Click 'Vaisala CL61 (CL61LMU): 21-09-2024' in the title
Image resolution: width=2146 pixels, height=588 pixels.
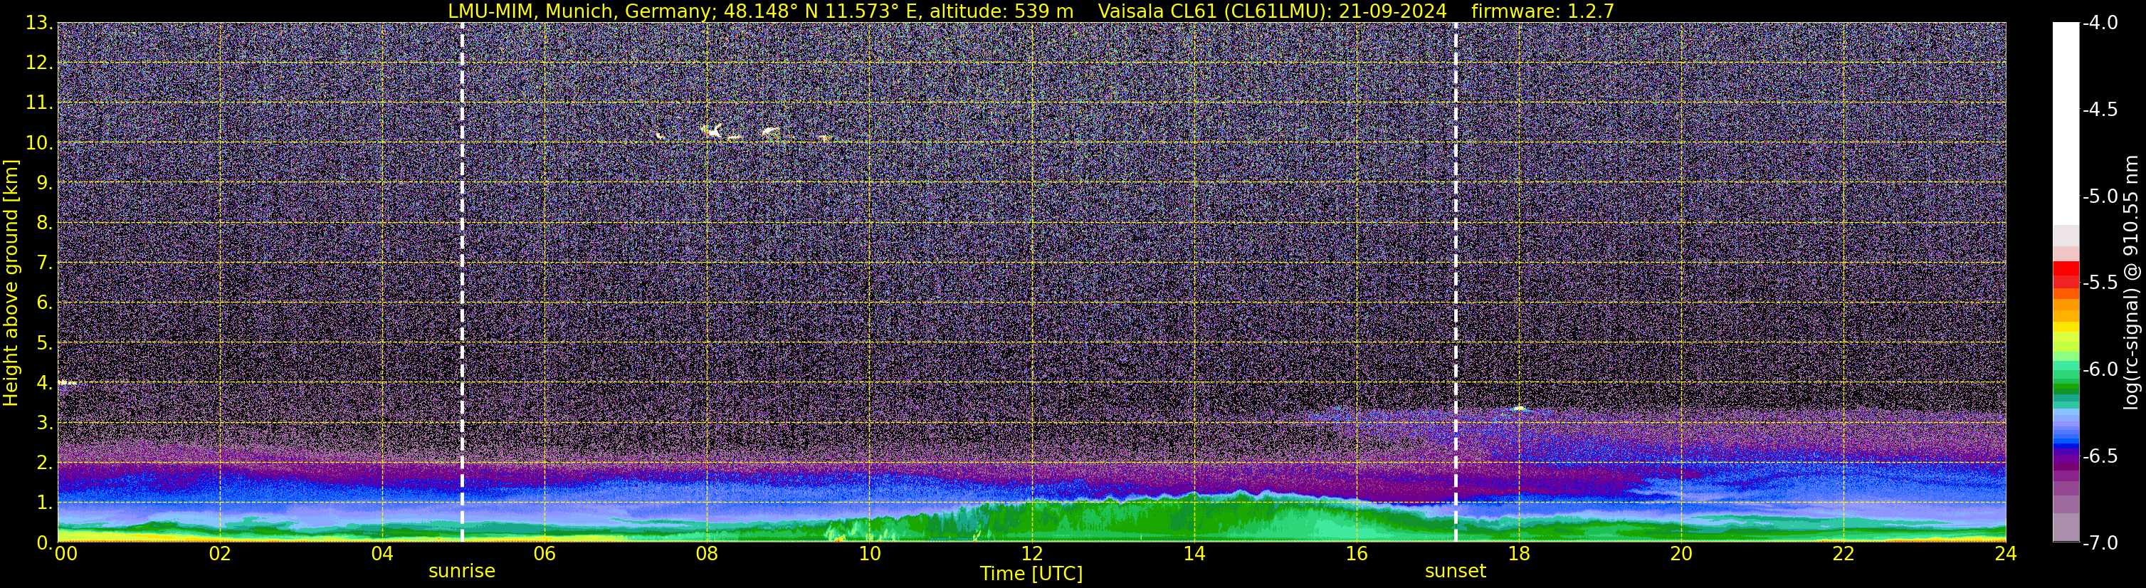[1272, 11]
